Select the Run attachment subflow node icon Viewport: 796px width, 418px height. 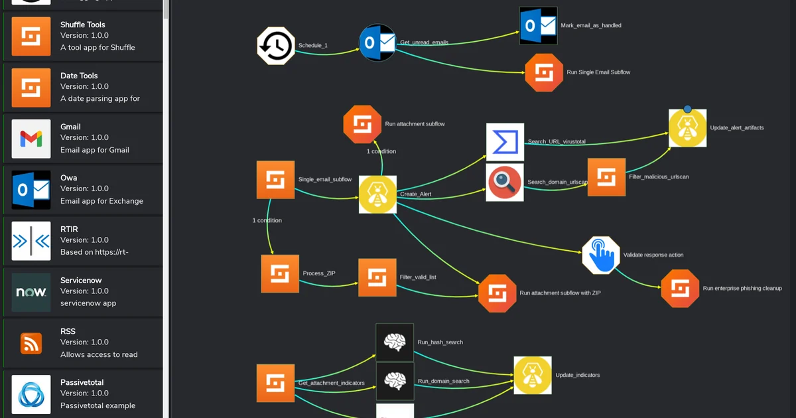click(x=362, y=124)
